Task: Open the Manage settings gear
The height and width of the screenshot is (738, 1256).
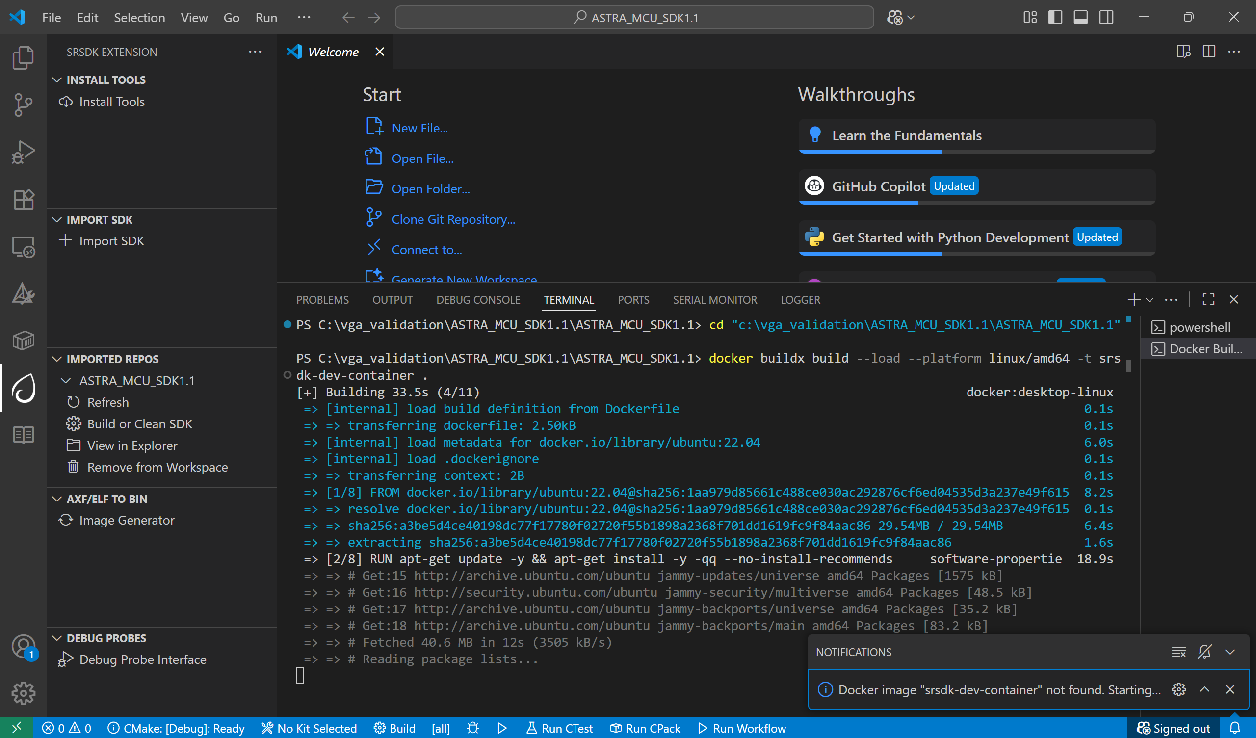Action: 23,693
